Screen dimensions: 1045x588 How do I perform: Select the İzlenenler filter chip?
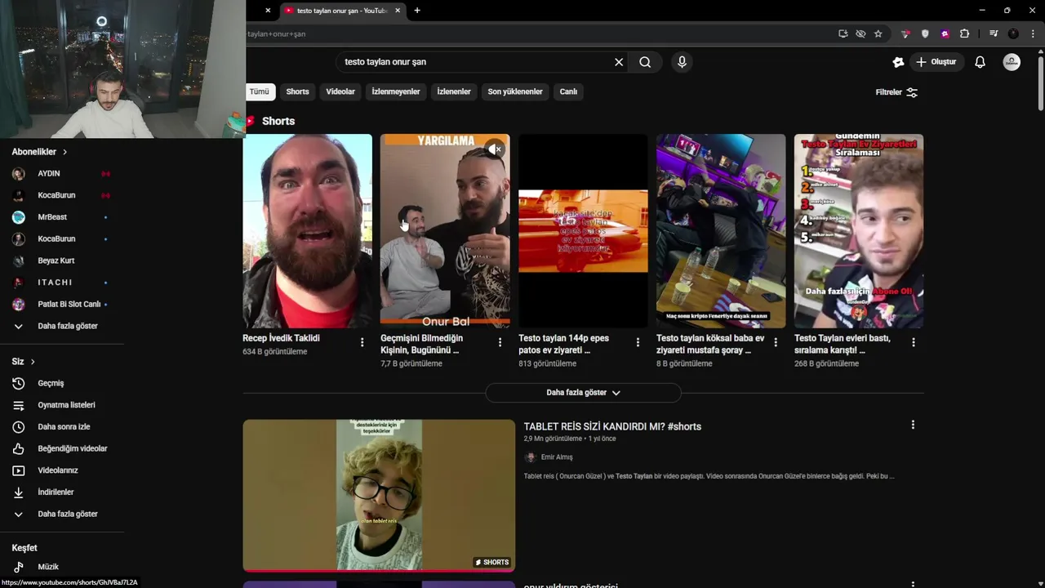454,92
